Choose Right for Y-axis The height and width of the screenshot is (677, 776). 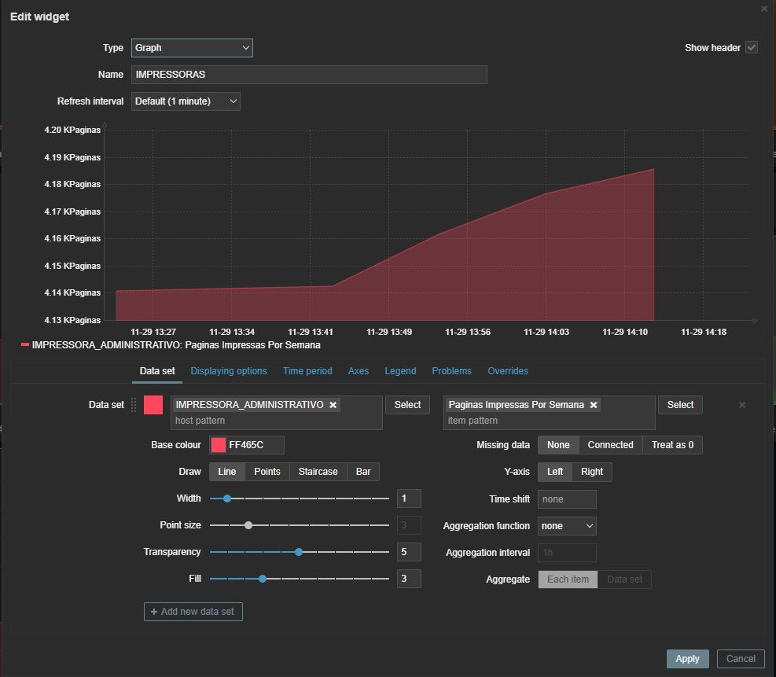click(591, 472)
